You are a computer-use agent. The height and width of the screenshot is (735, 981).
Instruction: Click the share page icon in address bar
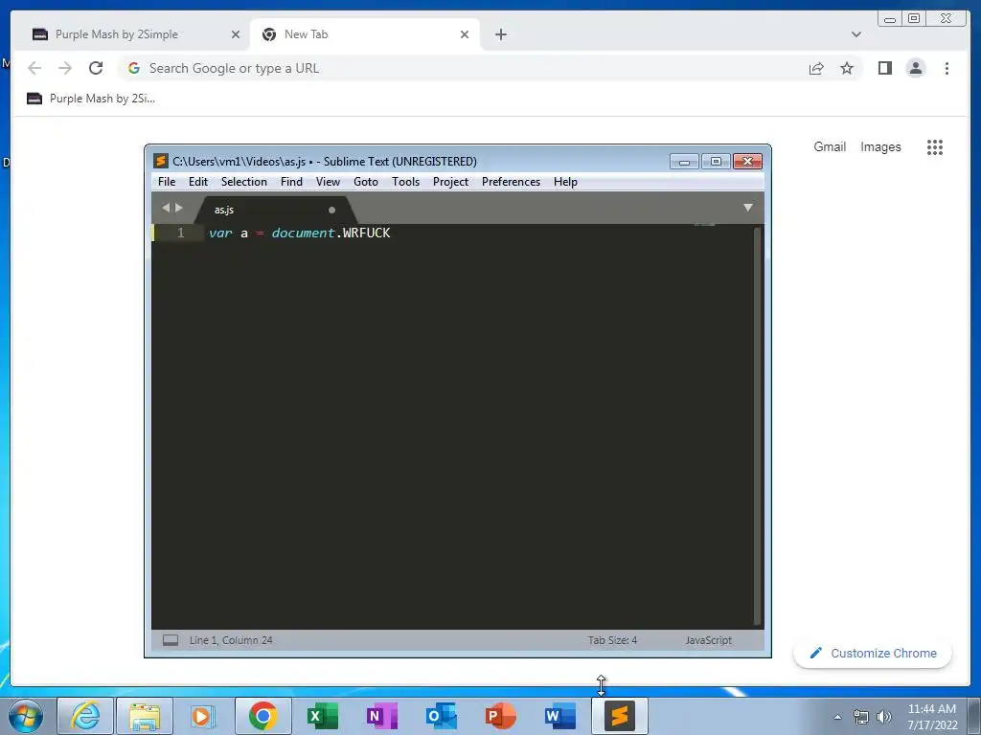click(816, 68)
